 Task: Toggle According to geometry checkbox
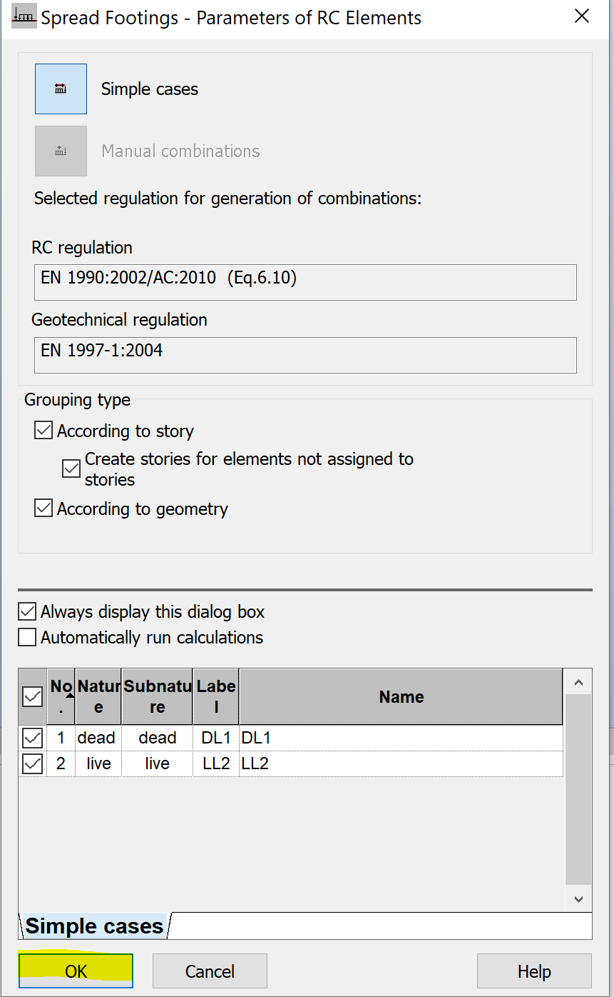[44, 508]
